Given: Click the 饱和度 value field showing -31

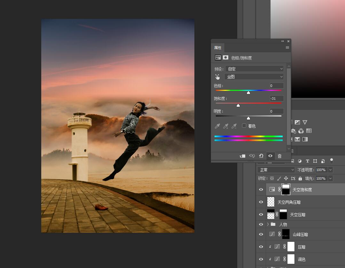Looking at the screenshot, I should 277,99.
